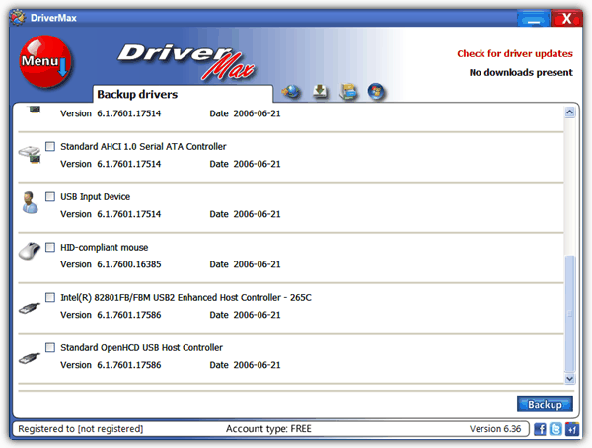
Task: Minimize the DriverMax window
Action: point(533,19)
